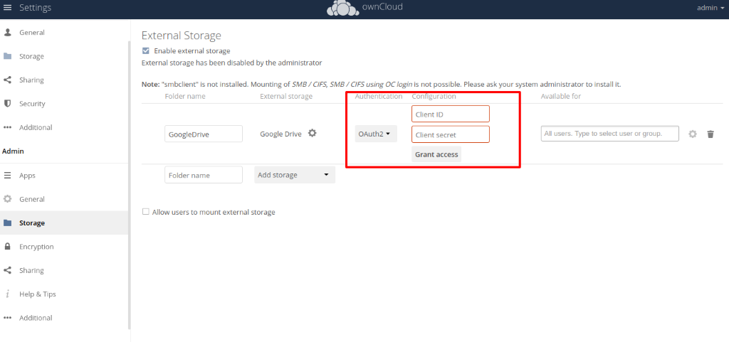Viewport: 729px width, 342px height.
Task: Click the Client ID input field
Action: pos(450,114)
